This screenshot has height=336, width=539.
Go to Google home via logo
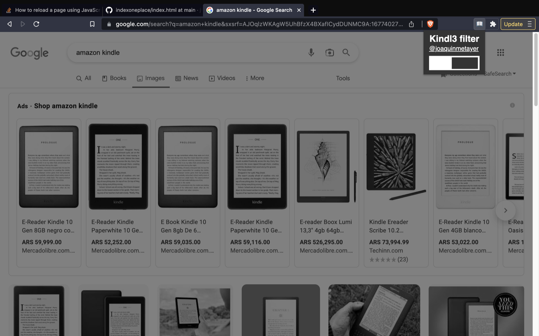pyautogui.click(x=29, y=53)
